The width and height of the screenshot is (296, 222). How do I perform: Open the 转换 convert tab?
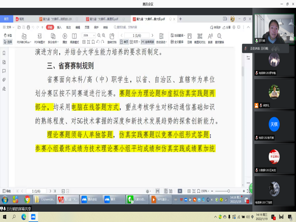(x=106, y=27)
